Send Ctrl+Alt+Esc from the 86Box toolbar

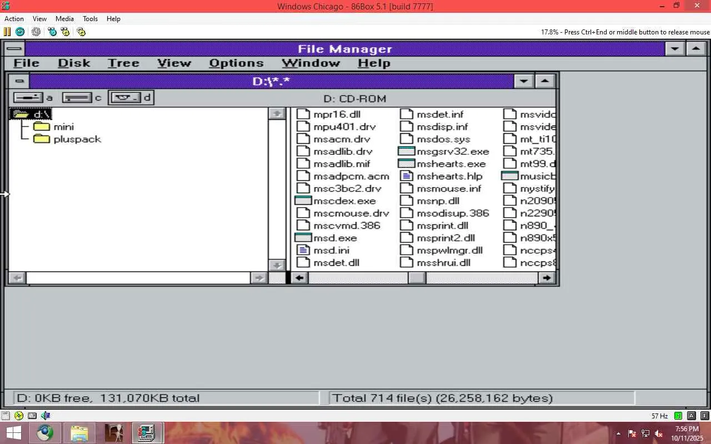[65, 32]
